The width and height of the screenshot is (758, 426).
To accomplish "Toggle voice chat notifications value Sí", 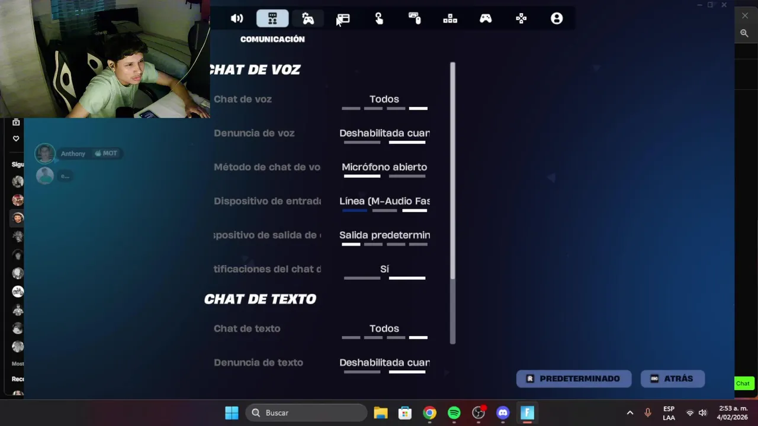I will pyautogui.click(x=384, y=270).
